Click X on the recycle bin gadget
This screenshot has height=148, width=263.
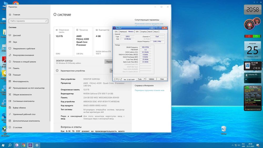[x=259, y=68]
